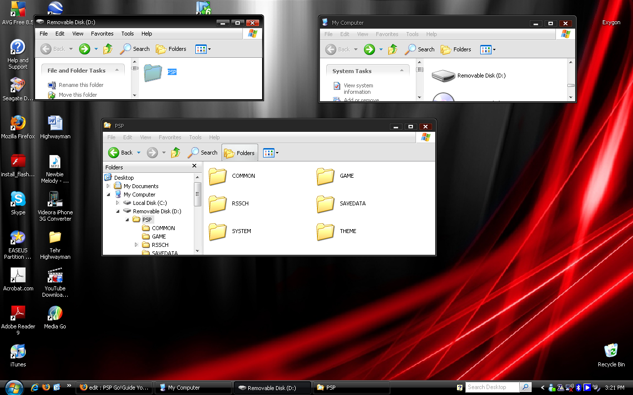Open the Favorites menu in PSP window
Viewport: 633px width, 395px height.
(170, 137)
